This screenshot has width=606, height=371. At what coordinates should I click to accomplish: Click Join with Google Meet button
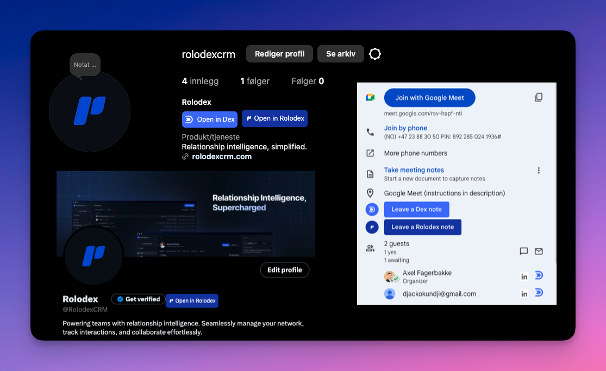click(x=429, y=98)
